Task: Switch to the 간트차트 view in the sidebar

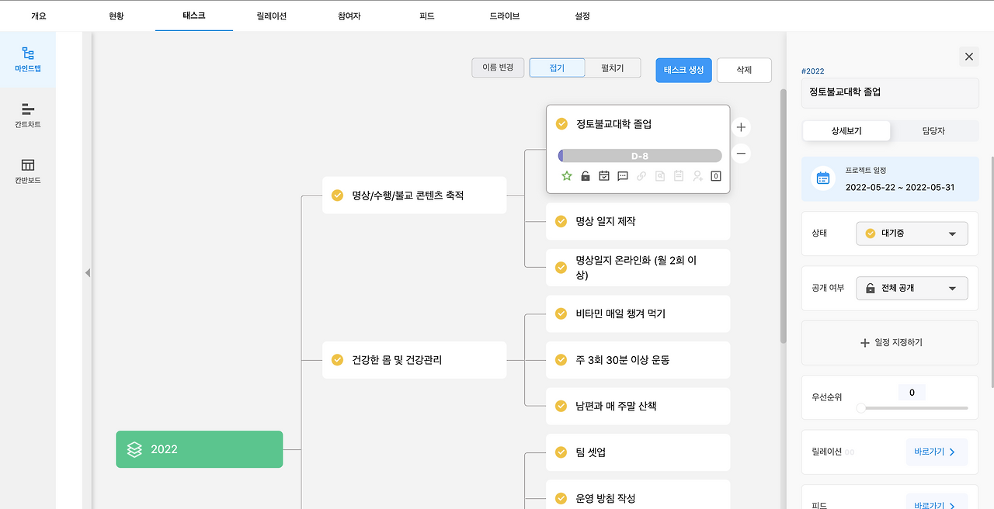Action: [28, 115]
